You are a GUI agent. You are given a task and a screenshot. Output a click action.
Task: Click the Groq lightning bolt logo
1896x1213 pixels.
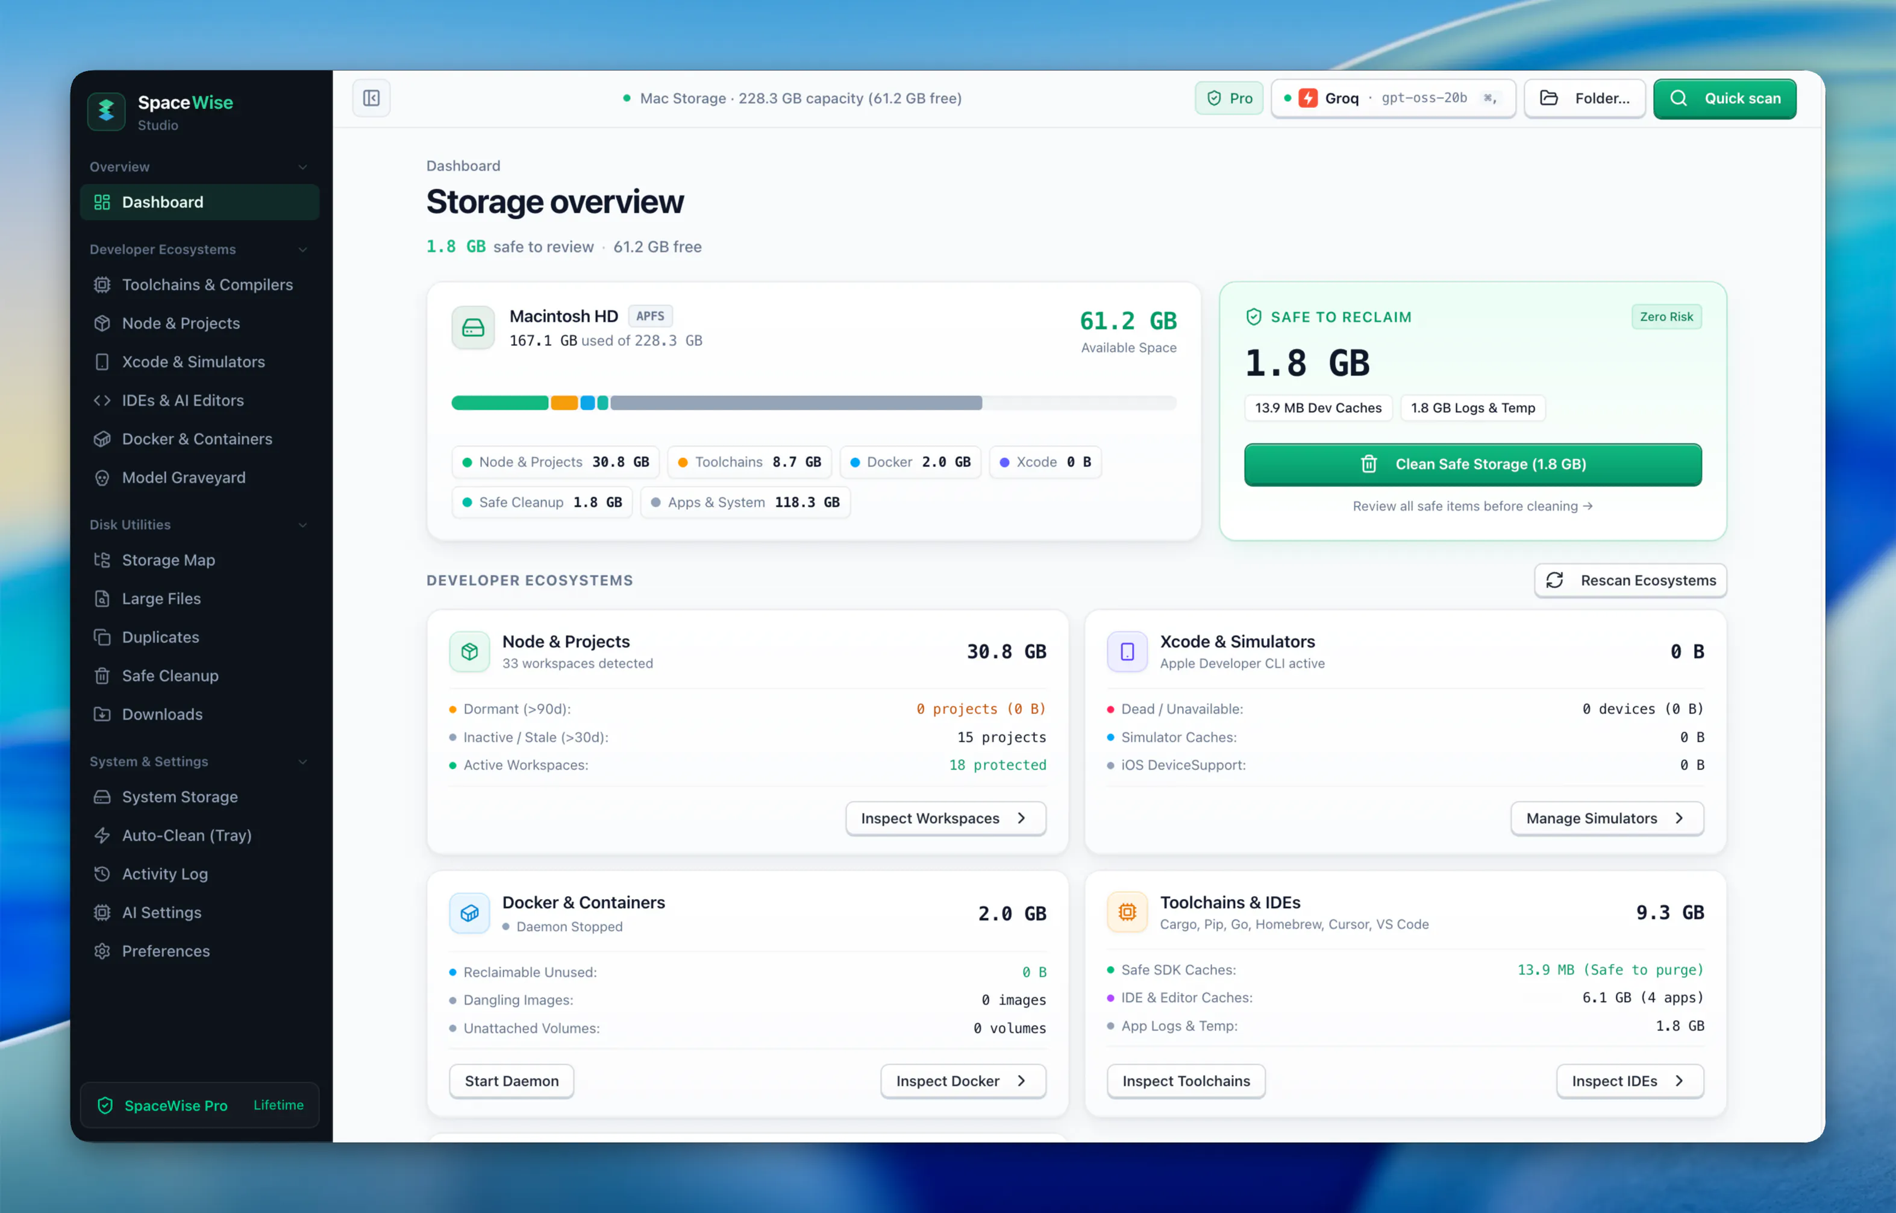1308,98
